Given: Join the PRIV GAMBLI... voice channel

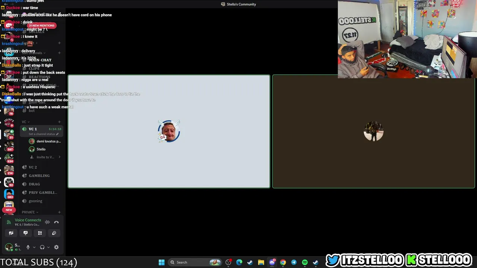Looking at the screenshot, I should 41,192.
